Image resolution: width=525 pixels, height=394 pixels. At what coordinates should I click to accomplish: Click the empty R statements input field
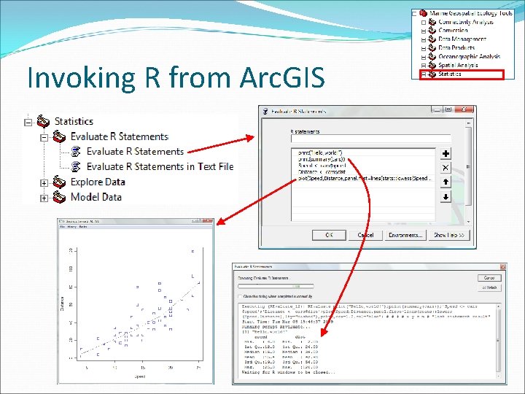click(371, 139)
